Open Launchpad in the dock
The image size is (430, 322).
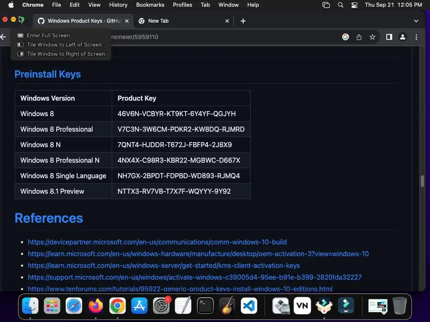coord(52,306)
